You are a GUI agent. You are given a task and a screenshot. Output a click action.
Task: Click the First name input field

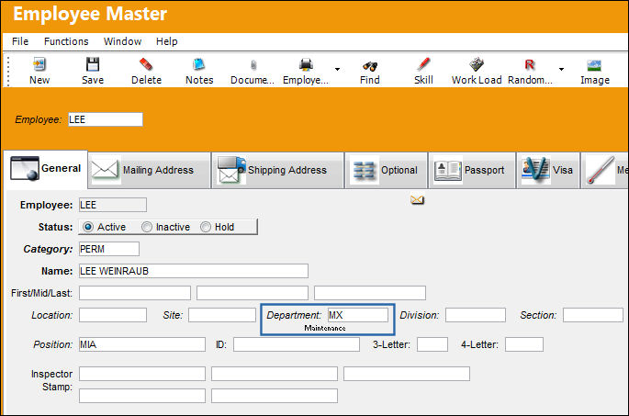tap(135, 293)
